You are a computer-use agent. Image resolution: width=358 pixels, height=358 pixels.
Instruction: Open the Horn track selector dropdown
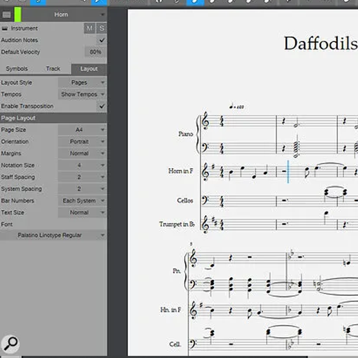coord(64,15)
